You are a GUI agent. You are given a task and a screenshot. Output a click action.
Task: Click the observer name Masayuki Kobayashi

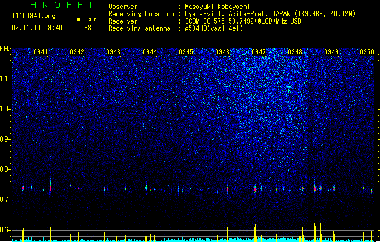click(x=217, y=7)
